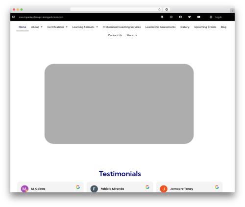Click the marvinparker email address link
Viewport: 245px width, 207px height.
(41, 17)
